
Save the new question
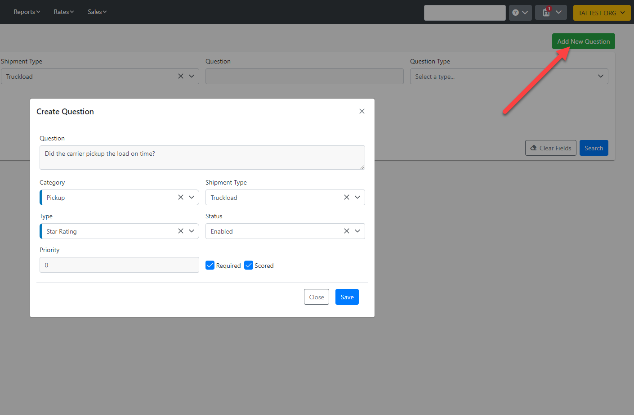coord(347,297)
